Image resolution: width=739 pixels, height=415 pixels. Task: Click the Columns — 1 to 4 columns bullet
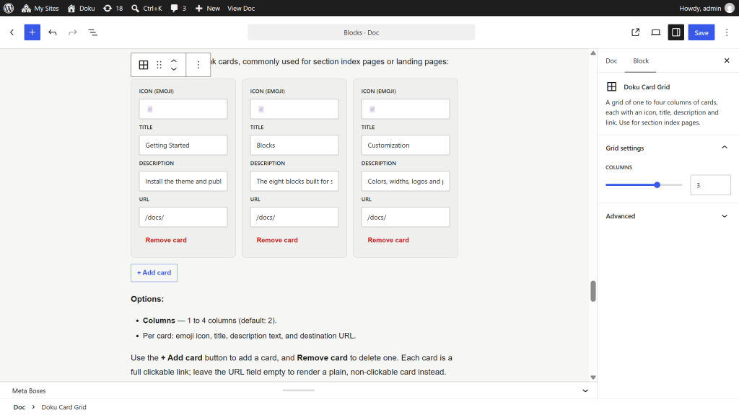click(x=210, y=321)
